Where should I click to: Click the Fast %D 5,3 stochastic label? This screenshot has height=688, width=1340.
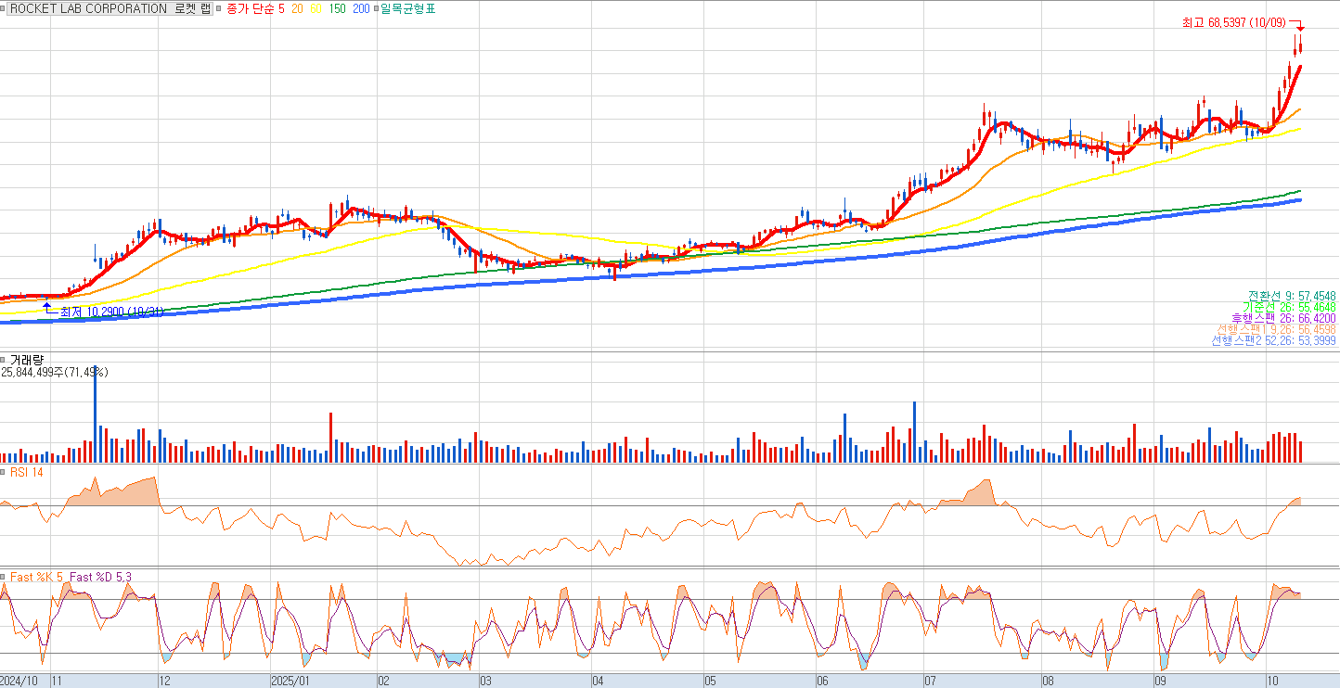[x=101, y=577]
